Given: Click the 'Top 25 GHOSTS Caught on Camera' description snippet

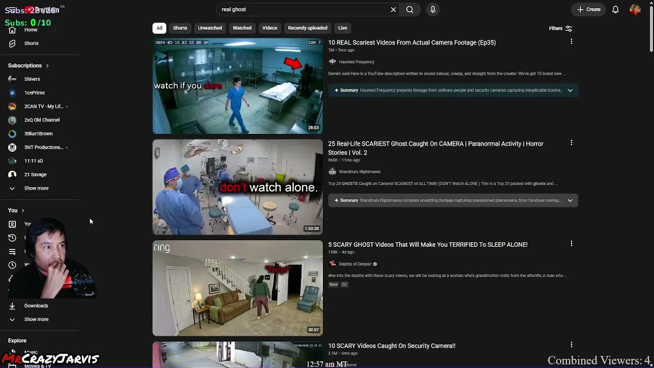Looking at the screenshot, I should 442,183.
